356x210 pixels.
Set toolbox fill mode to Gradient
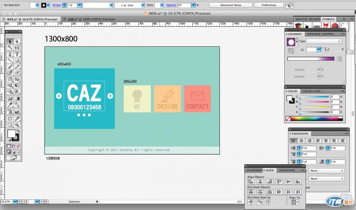13,146
